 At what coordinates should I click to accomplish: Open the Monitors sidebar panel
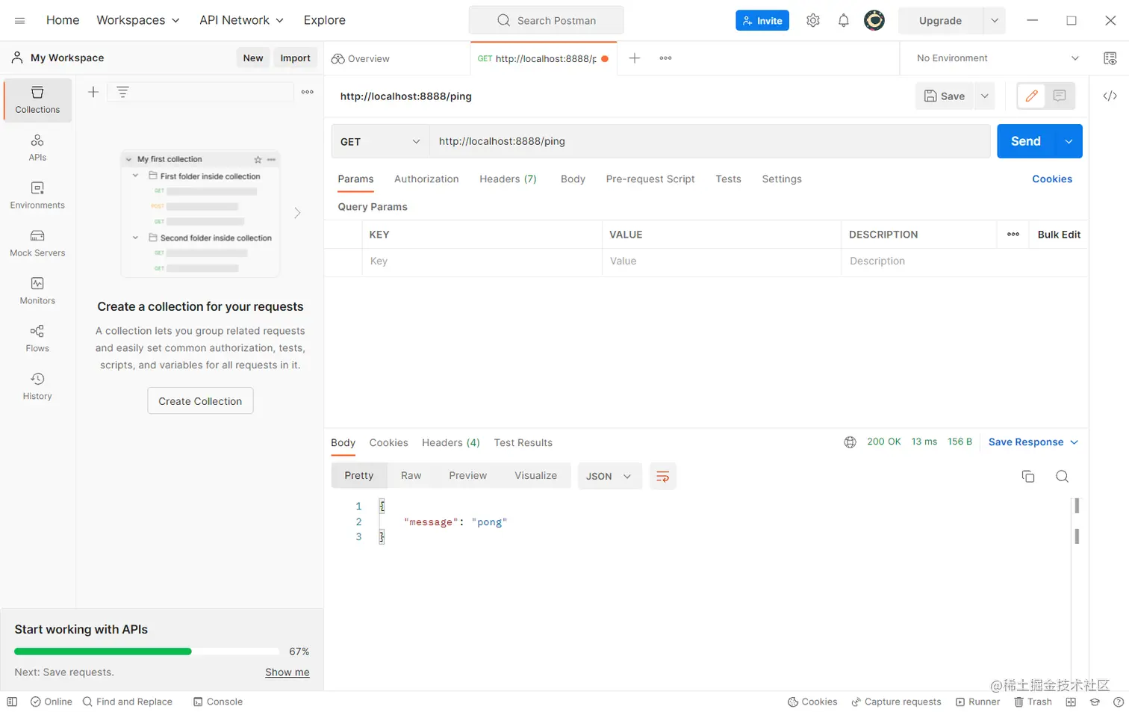[37, 291]
